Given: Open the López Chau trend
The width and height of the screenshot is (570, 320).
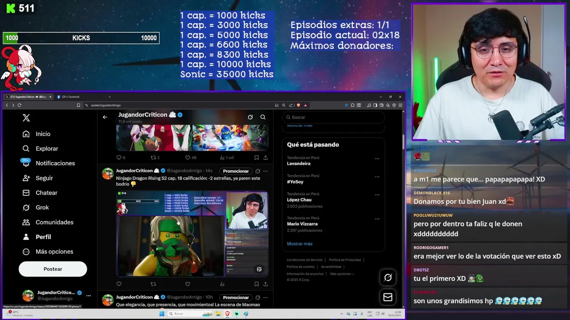Looking at the screenshot, I should pyautogui.click(x=299, y=200).
